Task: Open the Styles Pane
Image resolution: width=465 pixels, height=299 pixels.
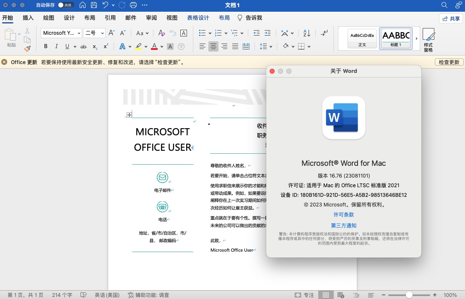Action: [x=428, y=40]
